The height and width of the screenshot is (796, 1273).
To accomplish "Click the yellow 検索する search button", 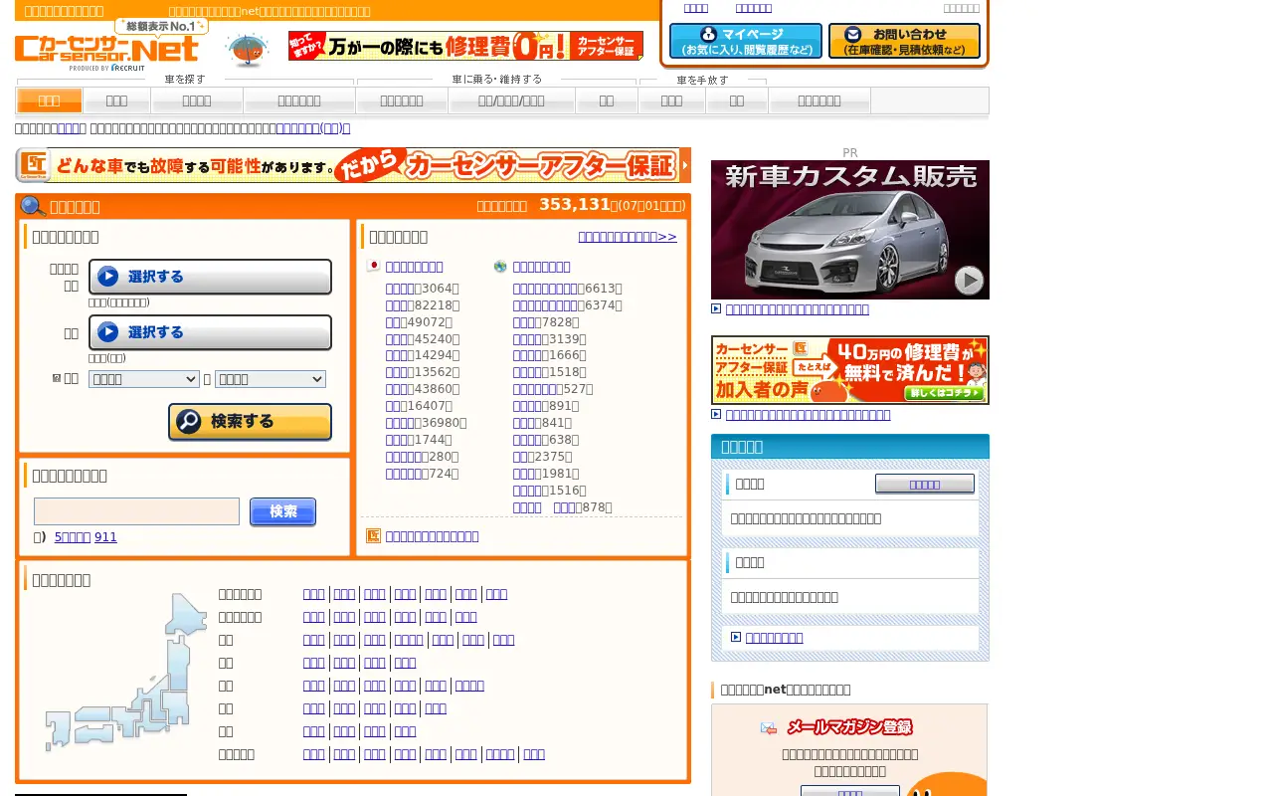I will point(250,422).
